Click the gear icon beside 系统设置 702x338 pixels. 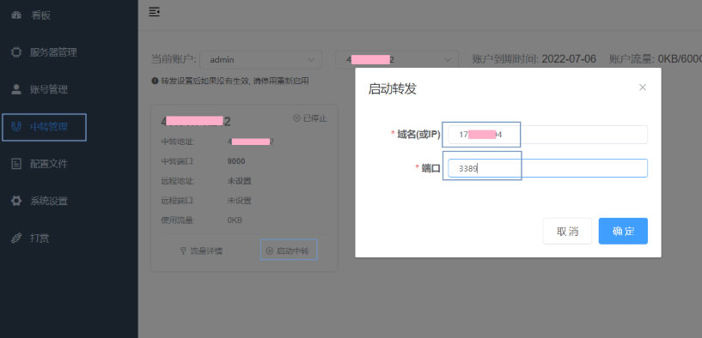pyautogui.click(x=16, y=202)
